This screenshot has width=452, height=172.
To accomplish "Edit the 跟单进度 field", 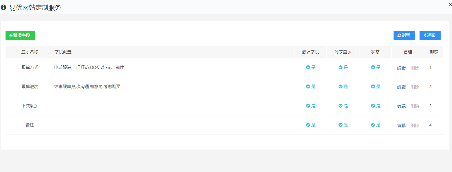I will (x=401, y=87).
